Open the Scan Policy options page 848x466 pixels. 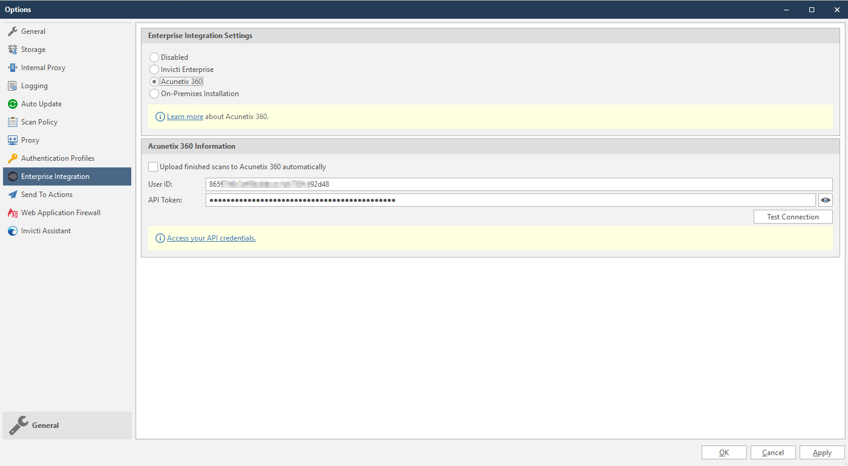67,122
